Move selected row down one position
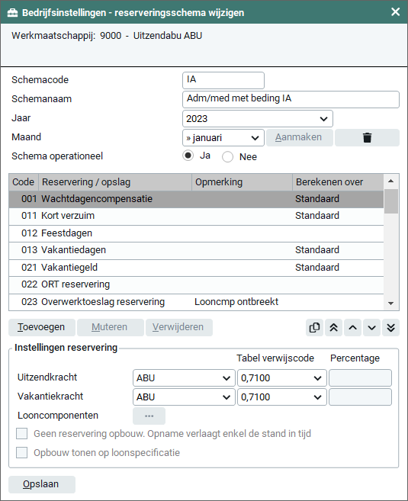Image resolution: width=408 pixels, height=501 pixels. (x=371, y=327)
